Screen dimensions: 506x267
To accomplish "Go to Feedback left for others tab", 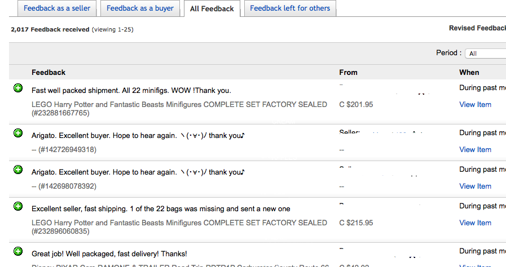I will pyautogui.click(x=290, y=8).
